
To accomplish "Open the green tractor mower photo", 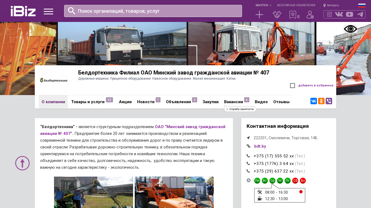I will (x=93, y=192).
